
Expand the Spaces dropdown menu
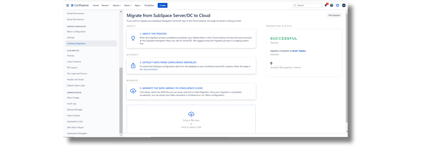point(117,5)
